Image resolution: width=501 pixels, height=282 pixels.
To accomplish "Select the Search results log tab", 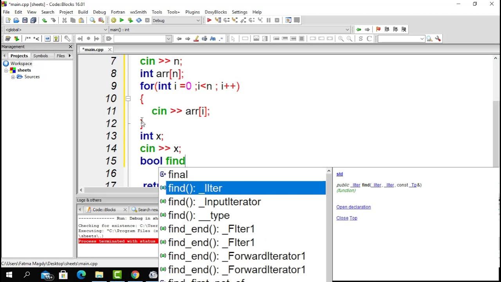I will coord(145,210).
